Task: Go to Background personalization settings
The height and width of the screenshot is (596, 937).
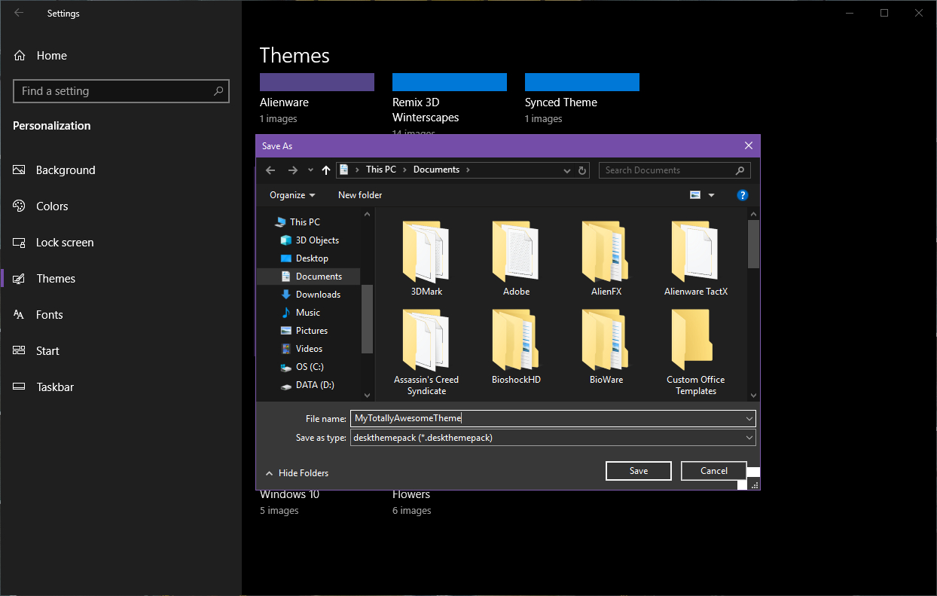Action: click(66, 170)
